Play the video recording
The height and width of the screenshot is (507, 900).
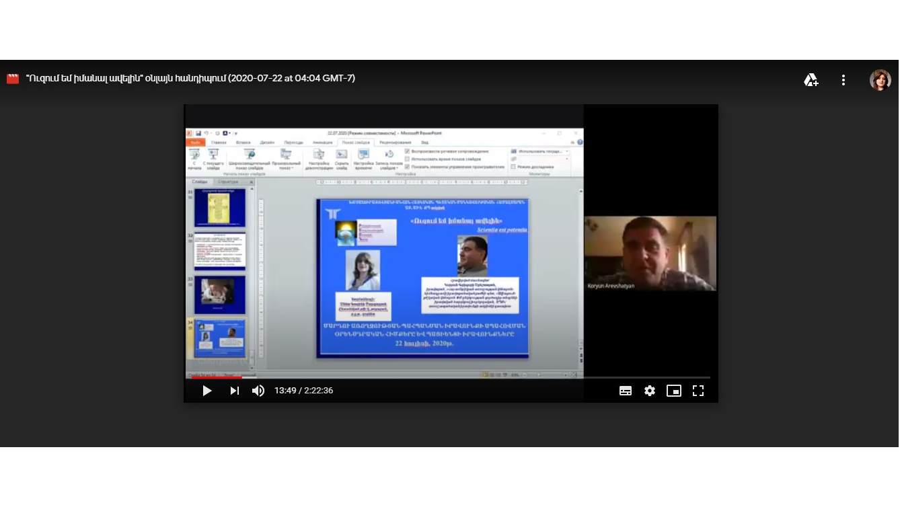click(207, 391)
